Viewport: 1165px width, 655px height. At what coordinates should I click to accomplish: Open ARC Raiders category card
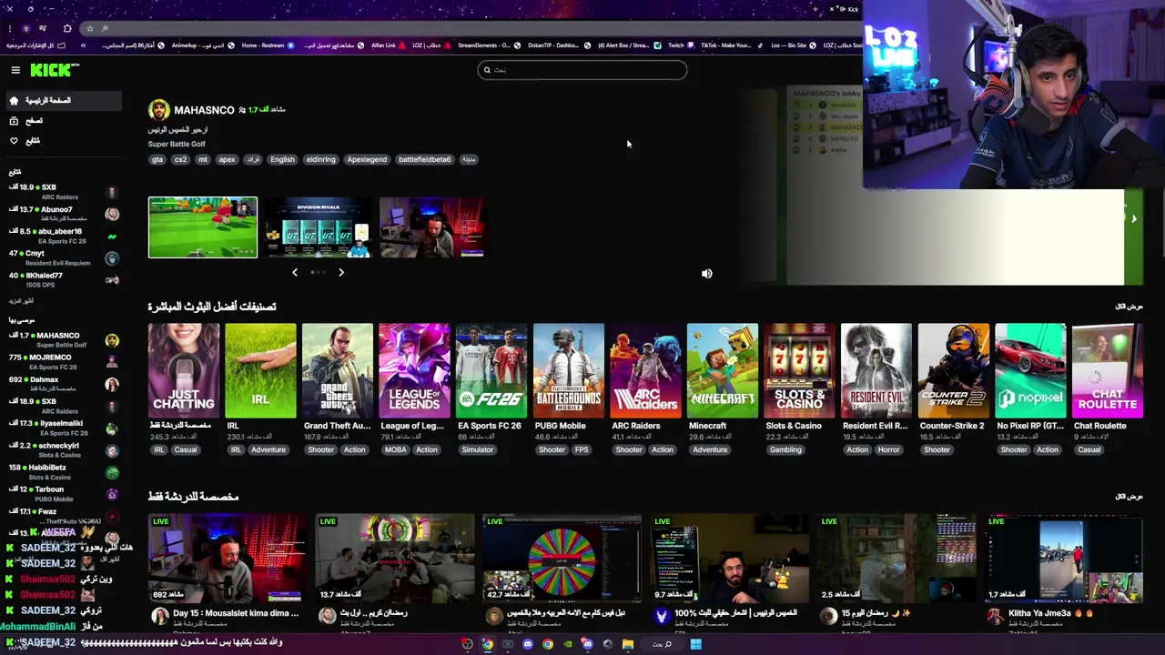[x=645, y=371]
